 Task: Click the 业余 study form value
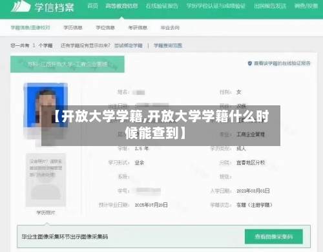pyautogui.click(x=140, y=163)
